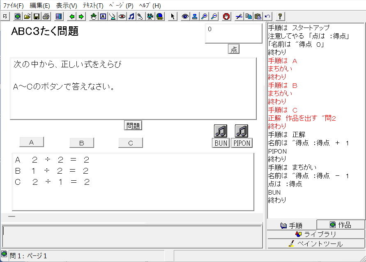366x262 pixels.
Task: Click the green turtle toolbar icon
Action: pos(94,16)
